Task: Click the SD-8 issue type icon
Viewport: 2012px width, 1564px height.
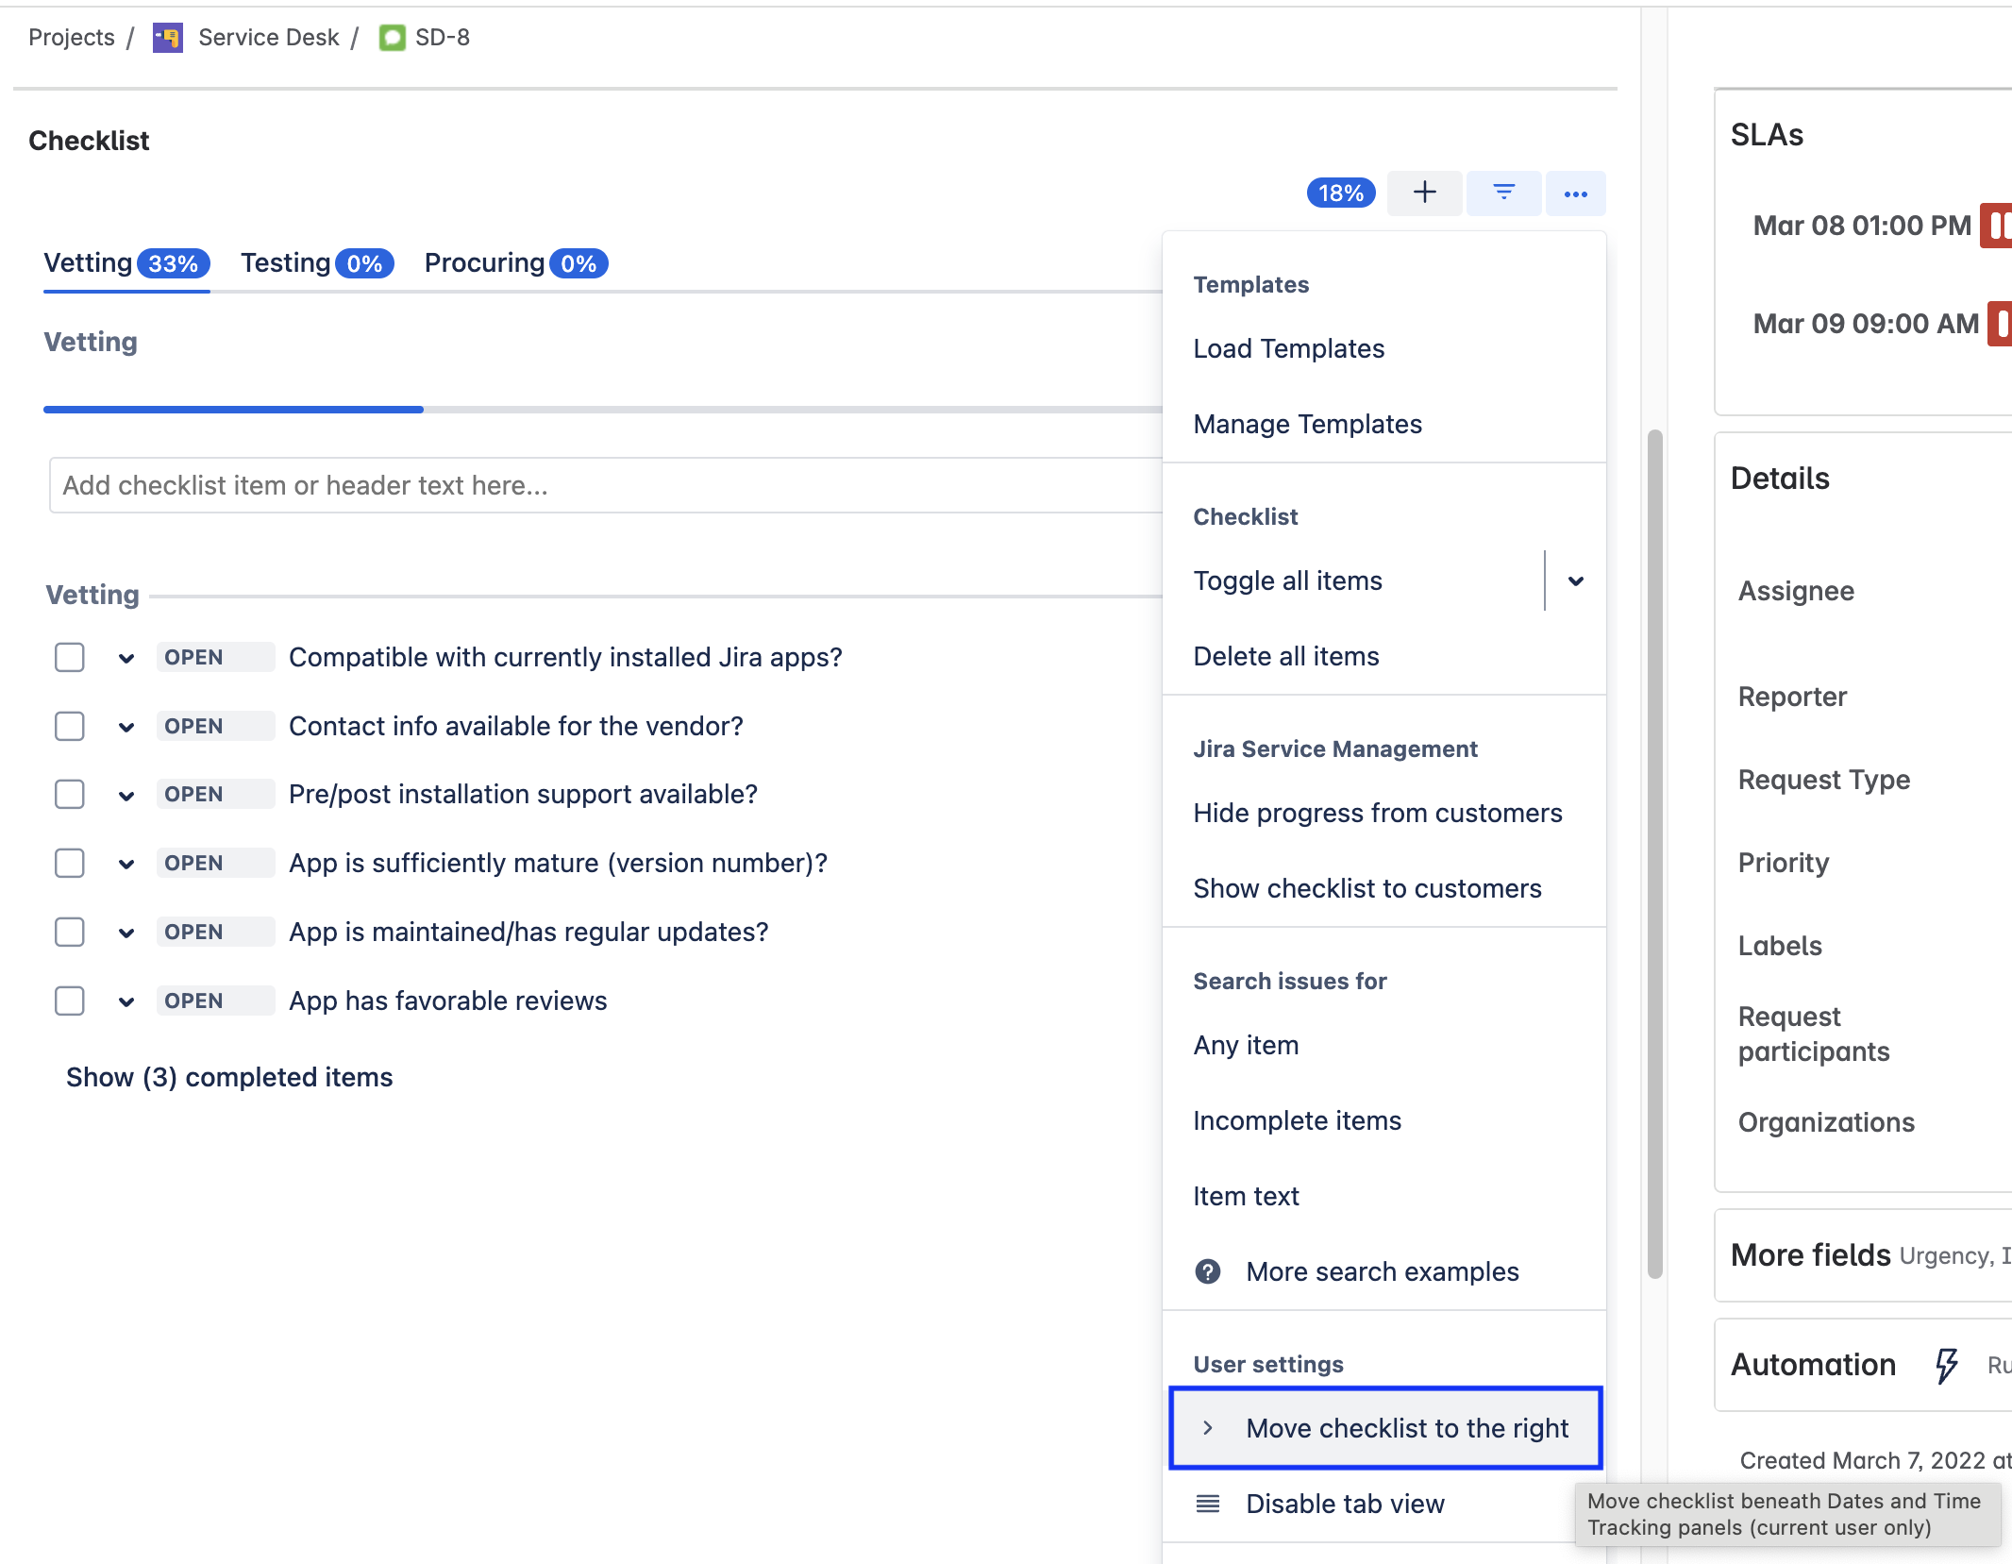Action: tap(392, 38)
